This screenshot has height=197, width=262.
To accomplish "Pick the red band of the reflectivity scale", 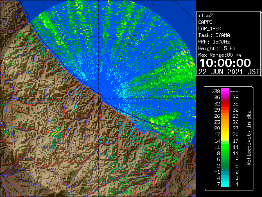I will (x=225, y=104).
